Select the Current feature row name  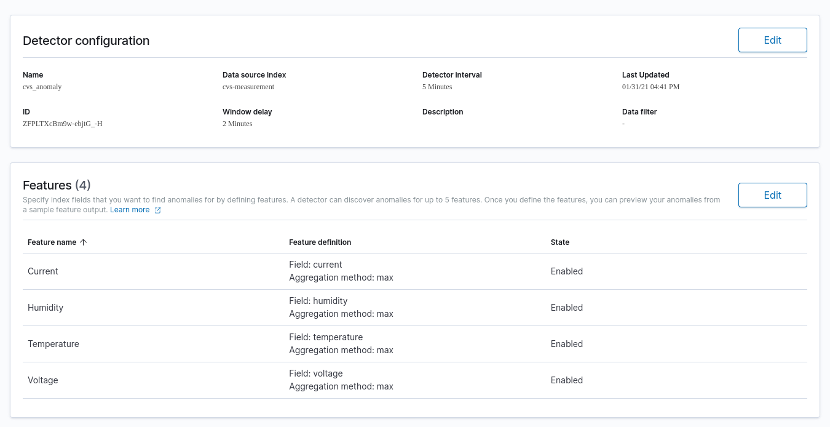pos(43,271)
